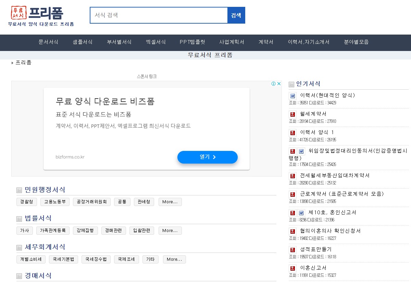The height and width of the screenshot is (283, 411).
Task: Click the Word icon for 제10호, 혼인신고서
Action: (301, 213)
